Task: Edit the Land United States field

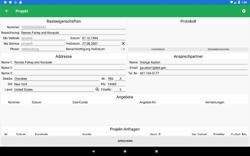Action: coord(54,90)
